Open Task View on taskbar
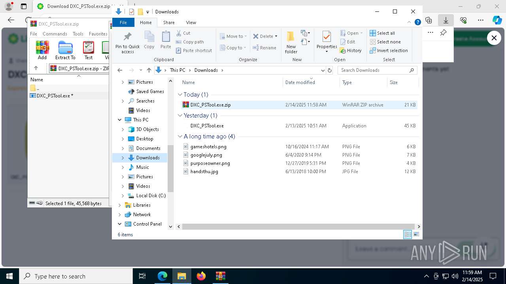The image size is (506, 284). click(142, 276)
